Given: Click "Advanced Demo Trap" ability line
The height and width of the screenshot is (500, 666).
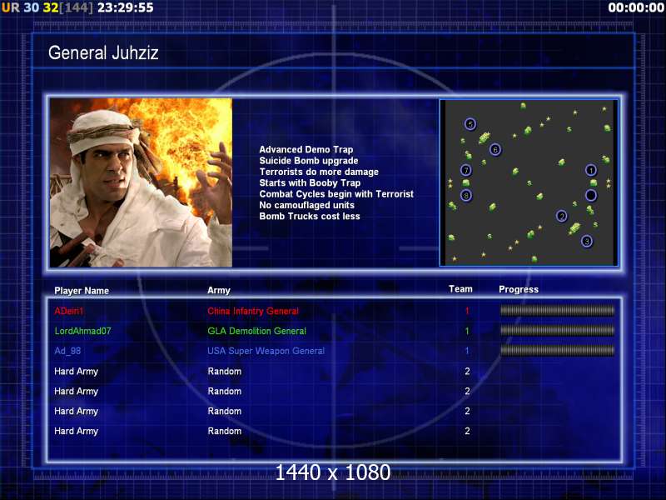Looking at the screenshot, I should pos(306,150).
